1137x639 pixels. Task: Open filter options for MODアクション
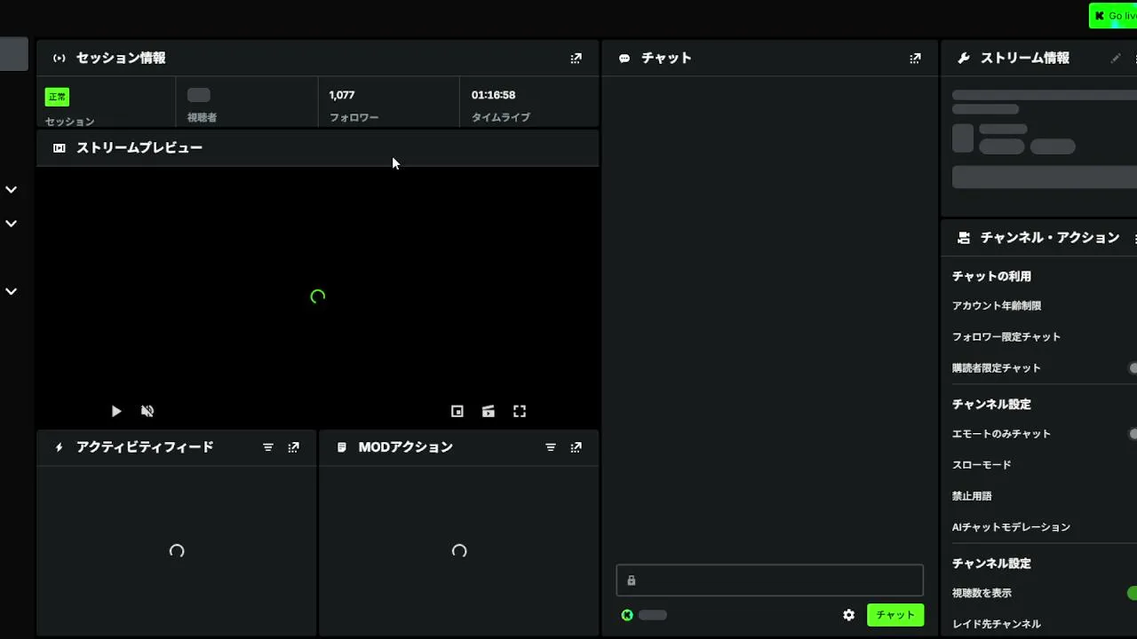(x=551, y=448)
